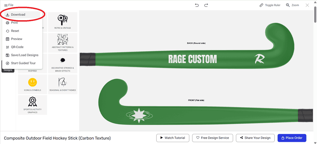The width and height of the screenshot is (317, 144).
Task: Start Guided Tour from the menu
Action: click(x=23, y=63)
